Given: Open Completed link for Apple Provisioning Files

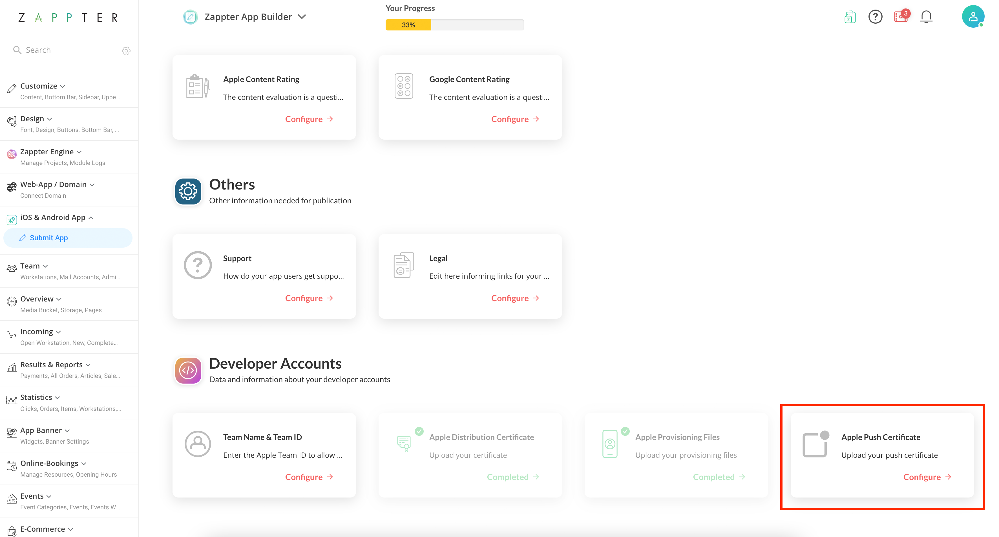Looking at the screenshot, I should 719,477.
